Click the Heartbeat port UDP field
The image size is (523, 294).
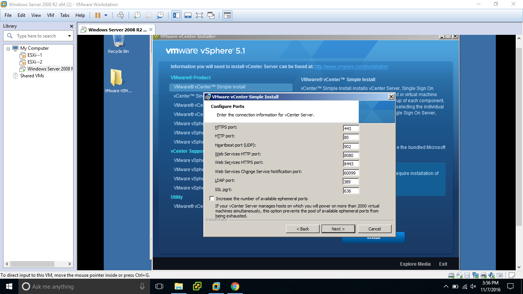[351, 146]
